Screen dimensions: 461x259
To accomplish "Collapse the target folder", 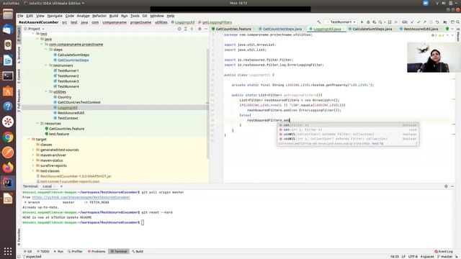I will (x=29, y=139).
